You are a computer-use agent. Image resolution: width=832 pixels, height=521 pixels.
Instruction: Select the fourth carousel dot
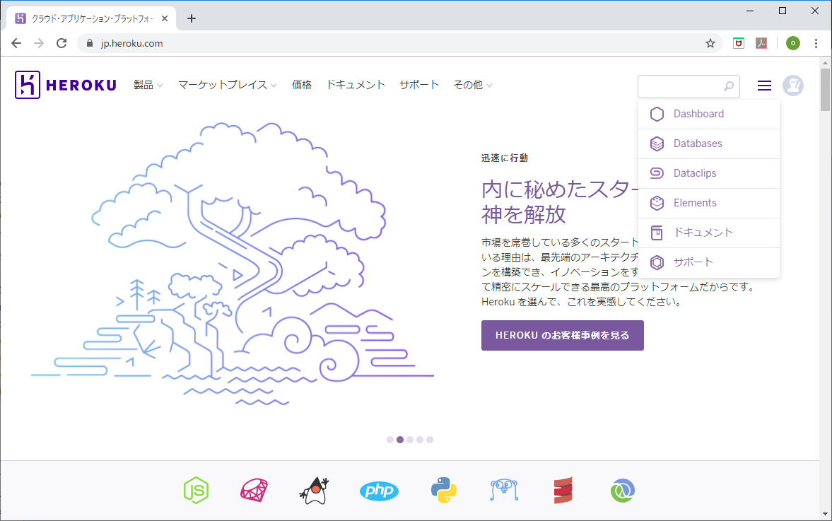420,440
